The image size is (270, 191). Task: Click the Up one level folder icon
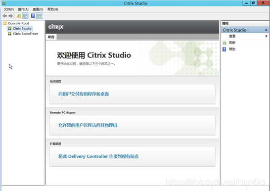click(x=19, y=16)
